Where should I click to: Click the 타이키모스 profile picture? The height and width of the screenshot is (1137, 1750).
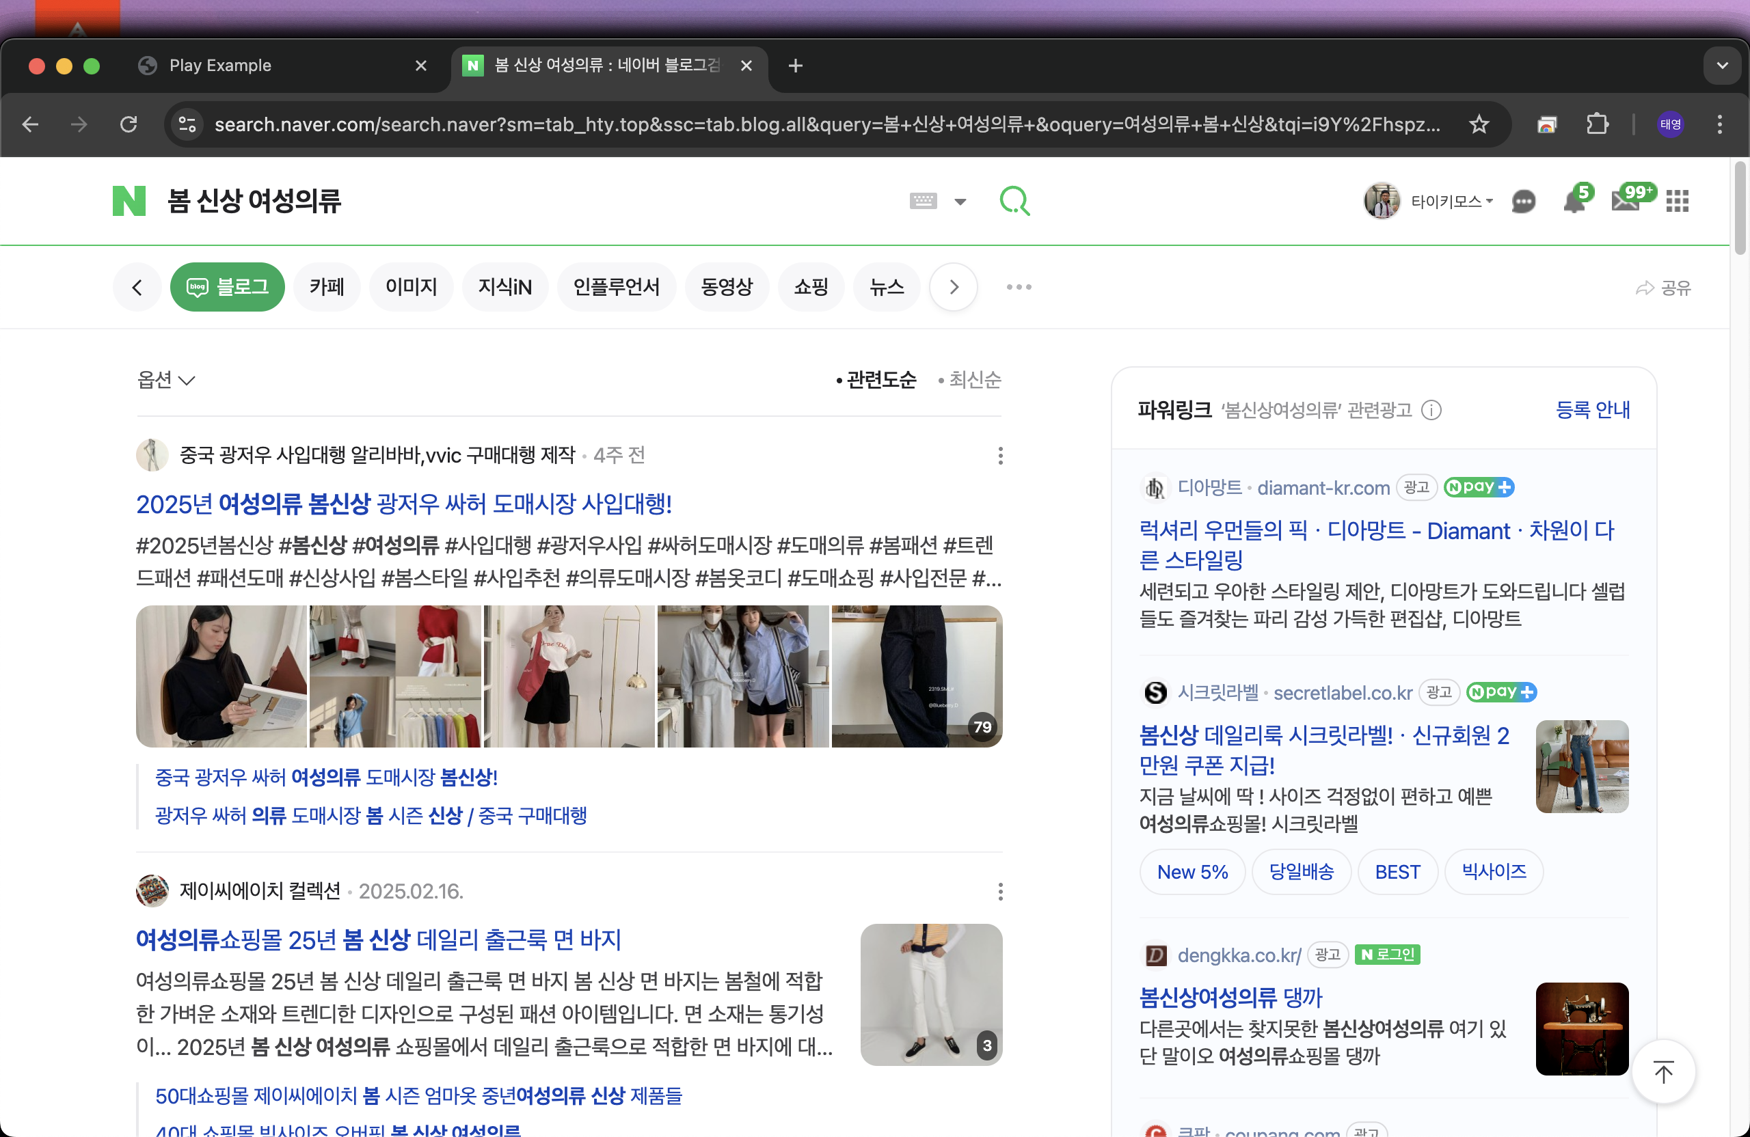click(x=1382, y=201)
